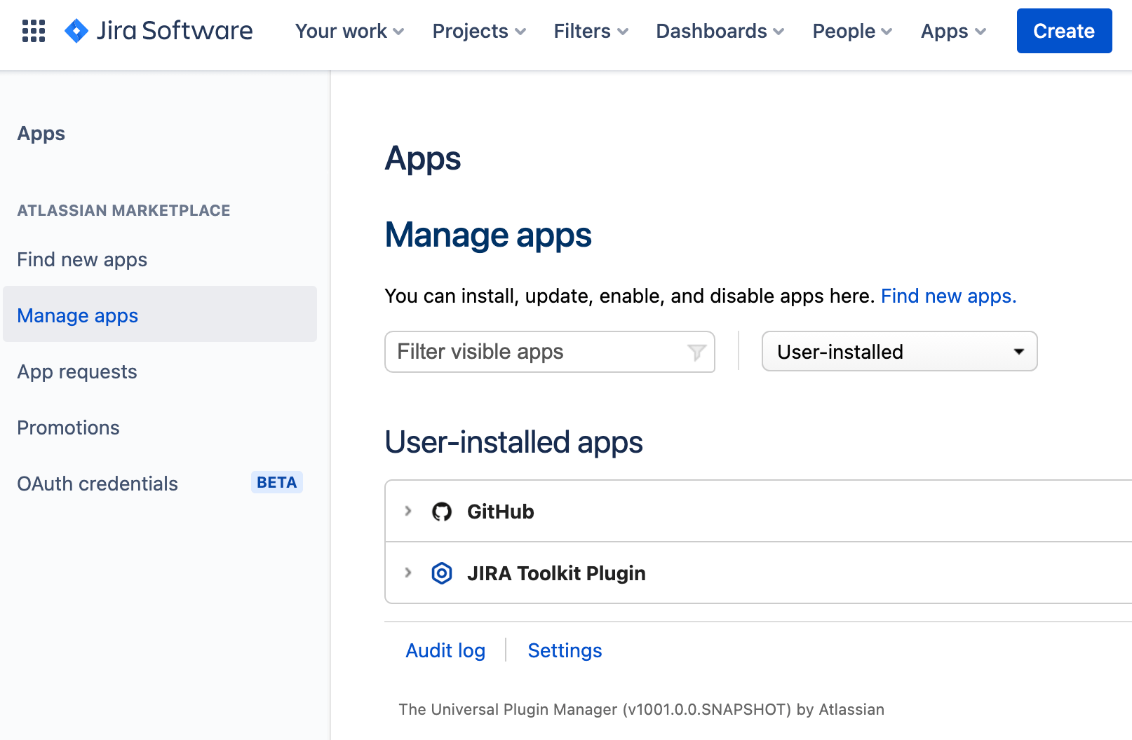
Task: Open the Dashboards menu
Action: point(719,31)
